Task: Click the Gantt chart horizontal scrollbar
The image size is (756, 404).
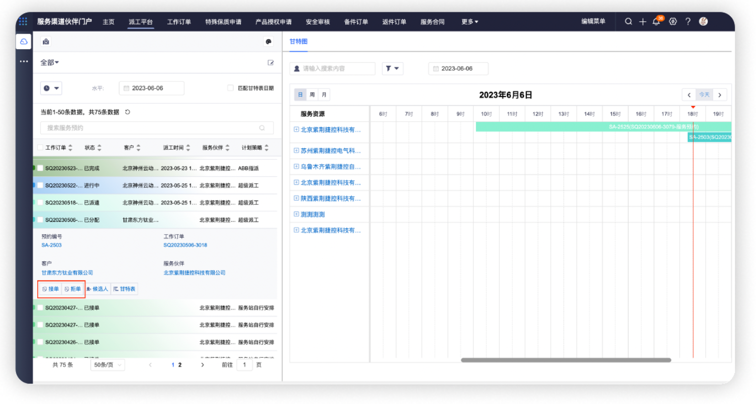Action: (x=565, y=360)
